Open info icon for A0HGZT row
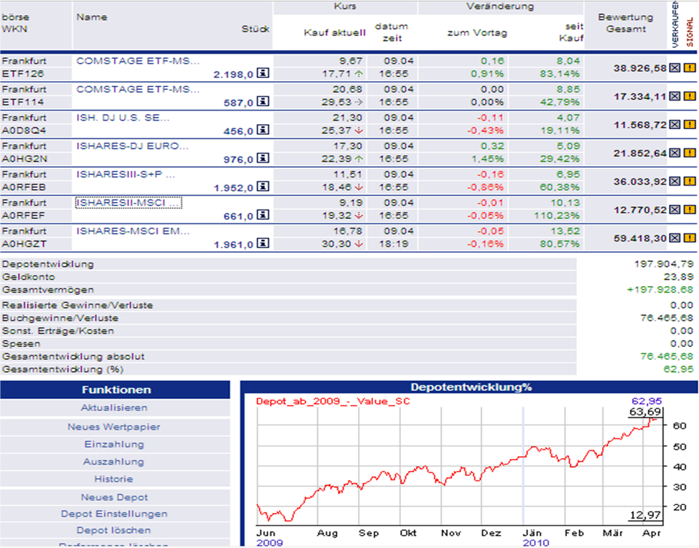699x548 pixels. point(263,243)
